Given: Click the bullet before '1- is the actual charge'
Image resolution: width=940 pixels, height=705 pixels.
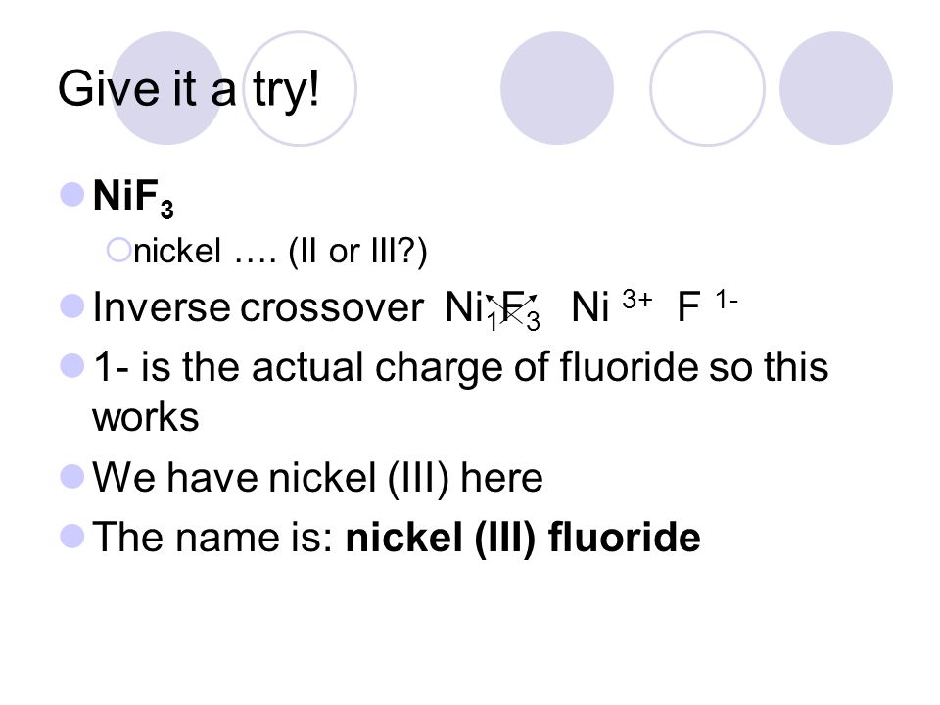Looking at the screenshot, I should click(72, 365).
